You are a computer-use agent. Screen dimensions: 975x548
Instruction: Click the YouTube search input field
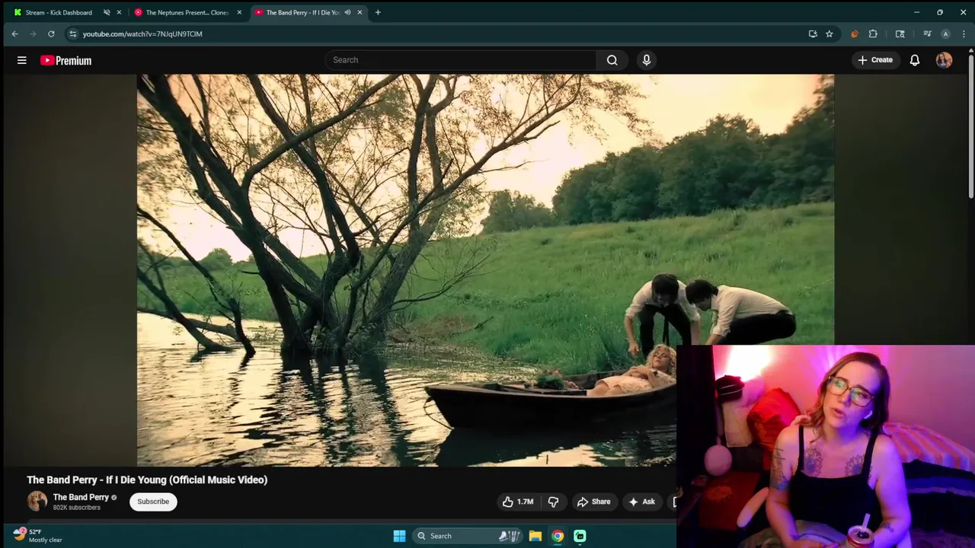(x=461, y=60)
